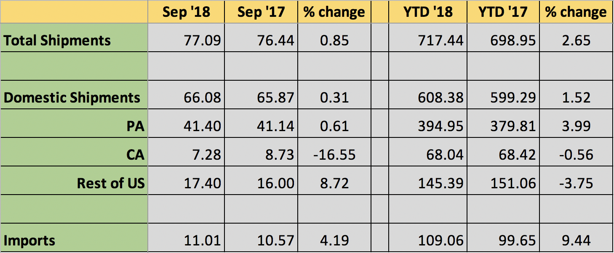Click the Rest of US value 17.40
614x253 pixels.
pos(203,183)
